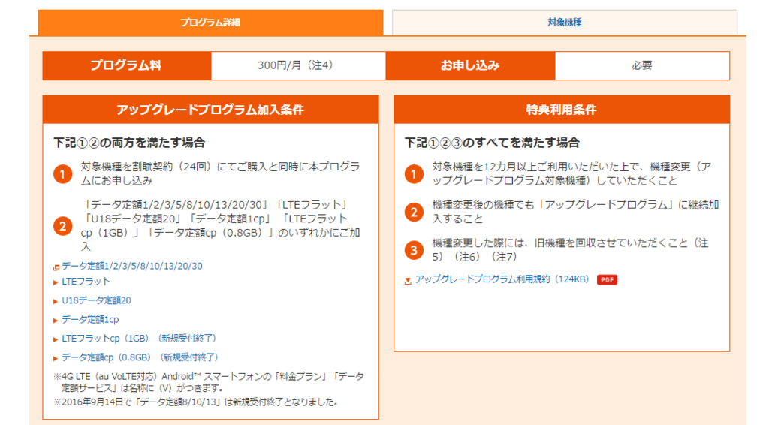
Task: Click the arrow bullet beside LTEフラット
Action: (56, 282)
